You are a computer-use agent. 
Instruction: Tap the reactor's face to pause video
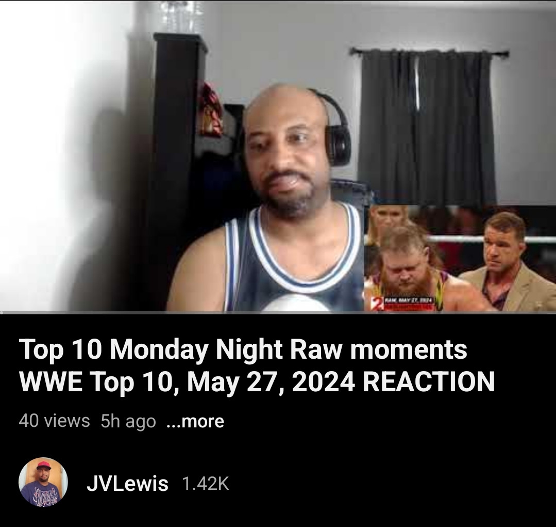[287, 153]
